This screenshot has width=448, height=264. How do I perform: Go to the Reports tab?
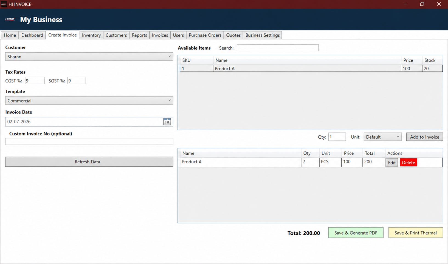139,35
